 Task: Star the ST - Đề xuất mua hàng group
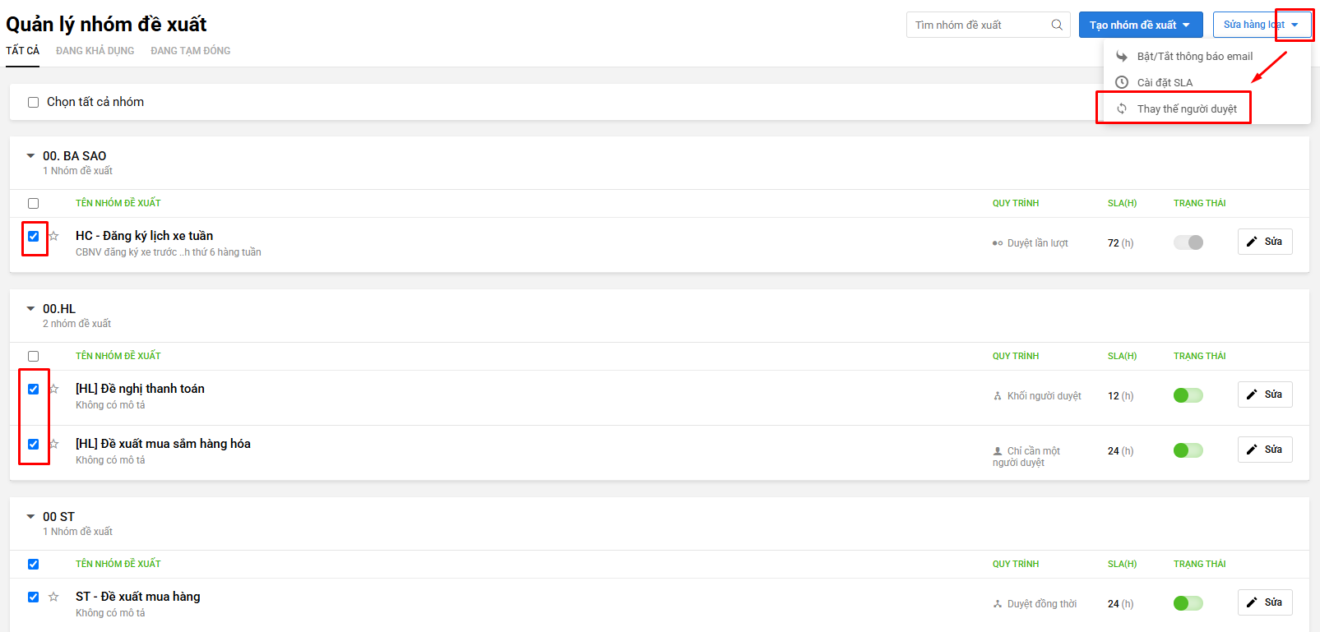pyautogui.click(x=53, y=597)
